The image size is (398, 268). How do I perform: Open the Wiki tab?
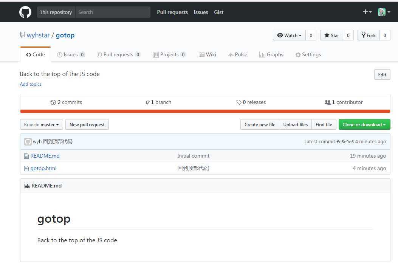pos(208,54)
